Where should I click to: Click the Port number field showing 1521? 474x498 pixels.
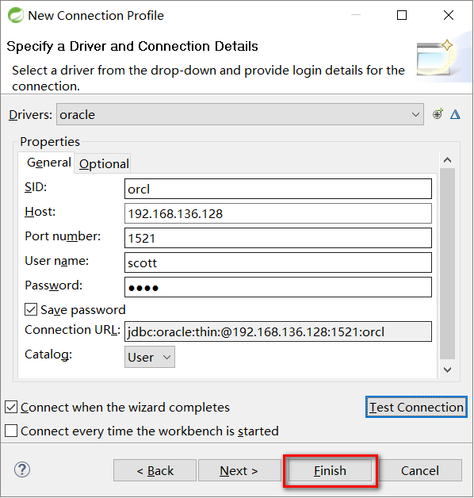tap(278, 238)
